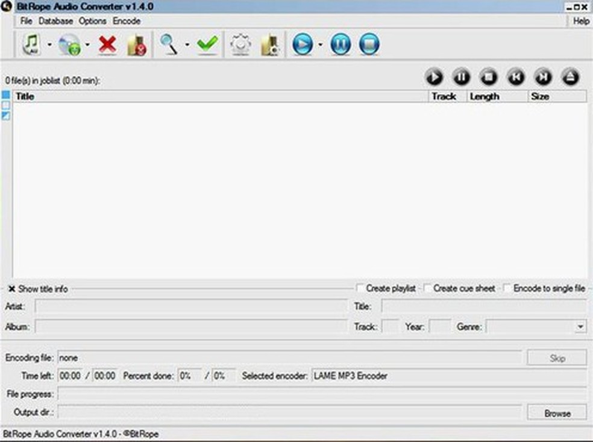Expand the audio CD dropdown arrow
The height and width of the screenshot is (442, 593).
tap(87, 45)
